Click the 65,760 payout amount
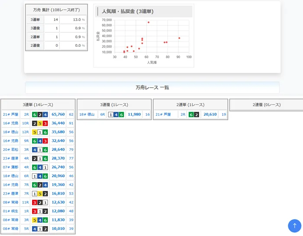Image resolution: width=303 pixels, height=236 pixels. pyautogui.click(x=58, y=115)
